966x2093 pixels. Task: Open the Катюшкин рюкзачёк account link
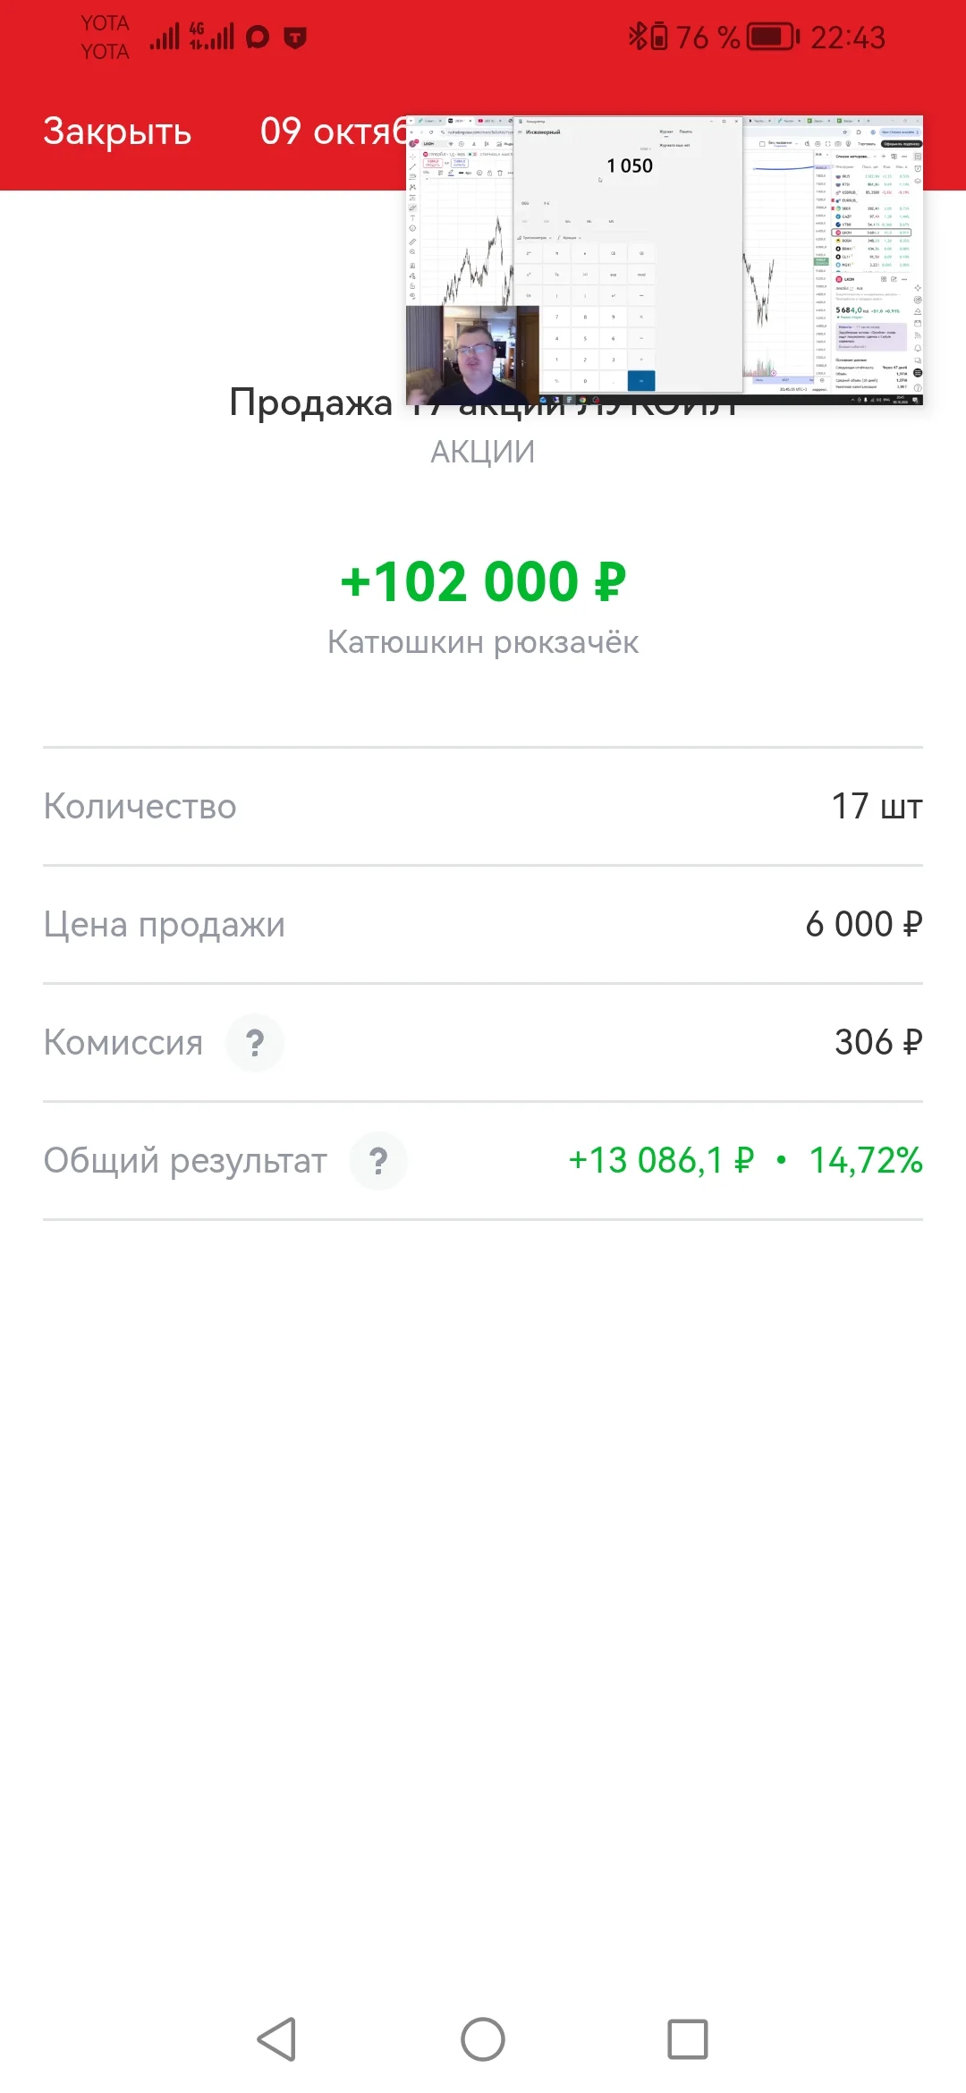[x=483, y=642]
